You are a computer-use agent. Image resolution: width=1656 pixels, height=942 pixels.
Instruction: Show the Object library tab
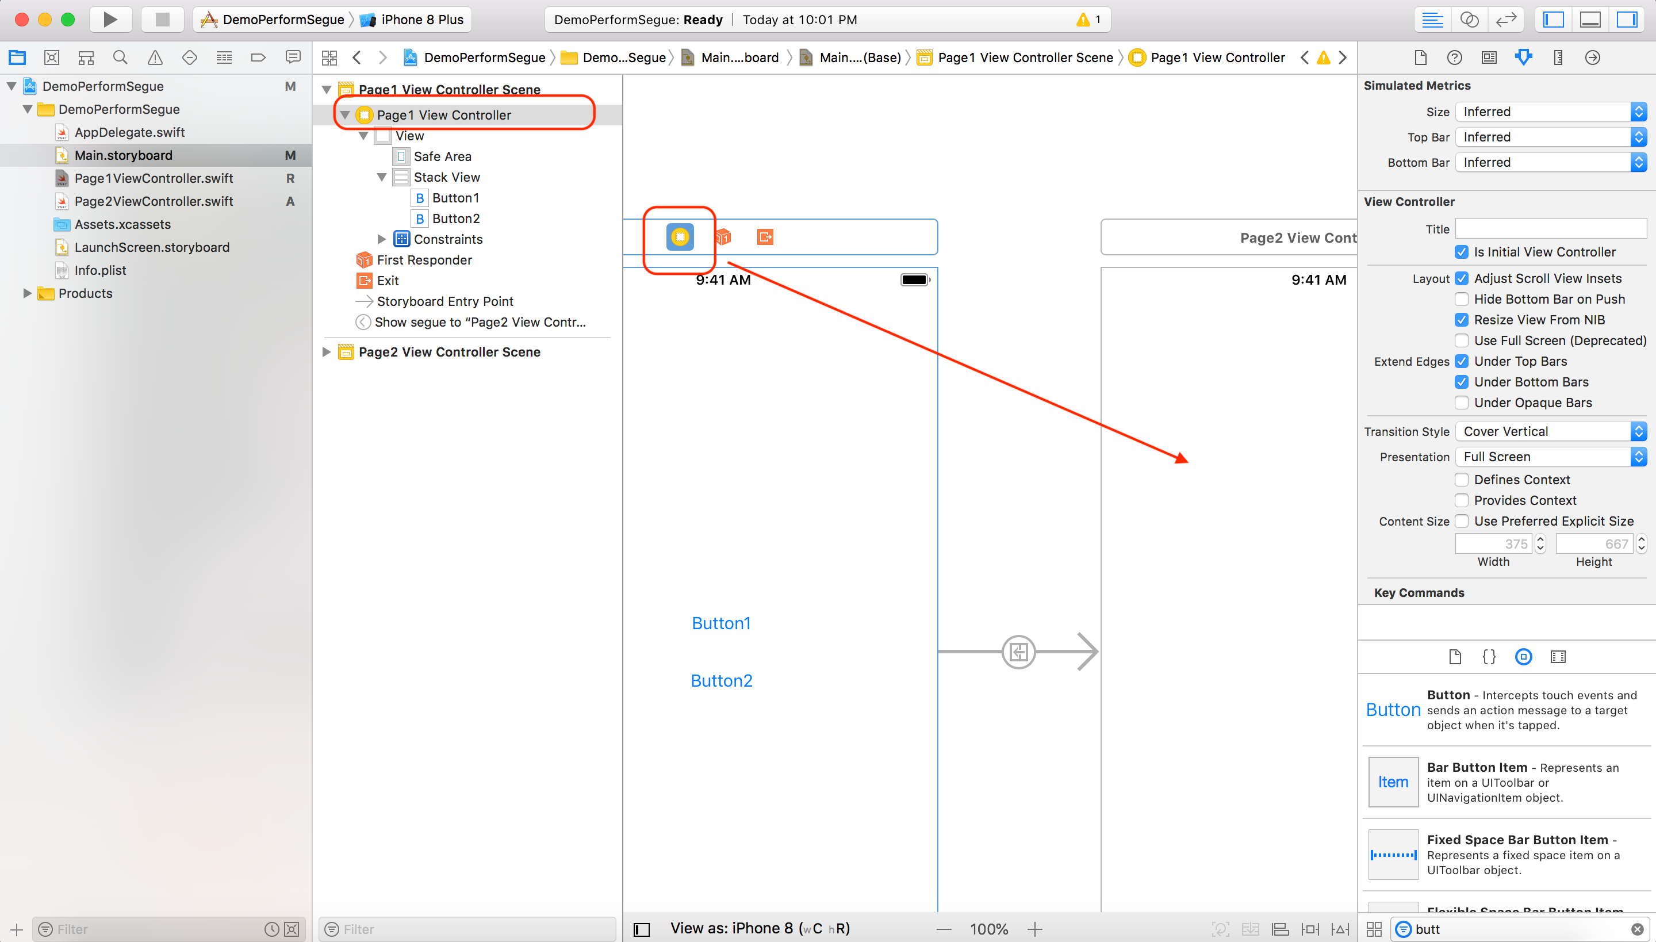[x=1523, y=657]
